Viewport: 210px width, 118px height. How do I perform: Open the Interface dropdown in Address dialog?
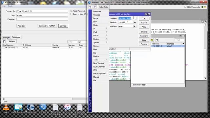coord(135,26)
